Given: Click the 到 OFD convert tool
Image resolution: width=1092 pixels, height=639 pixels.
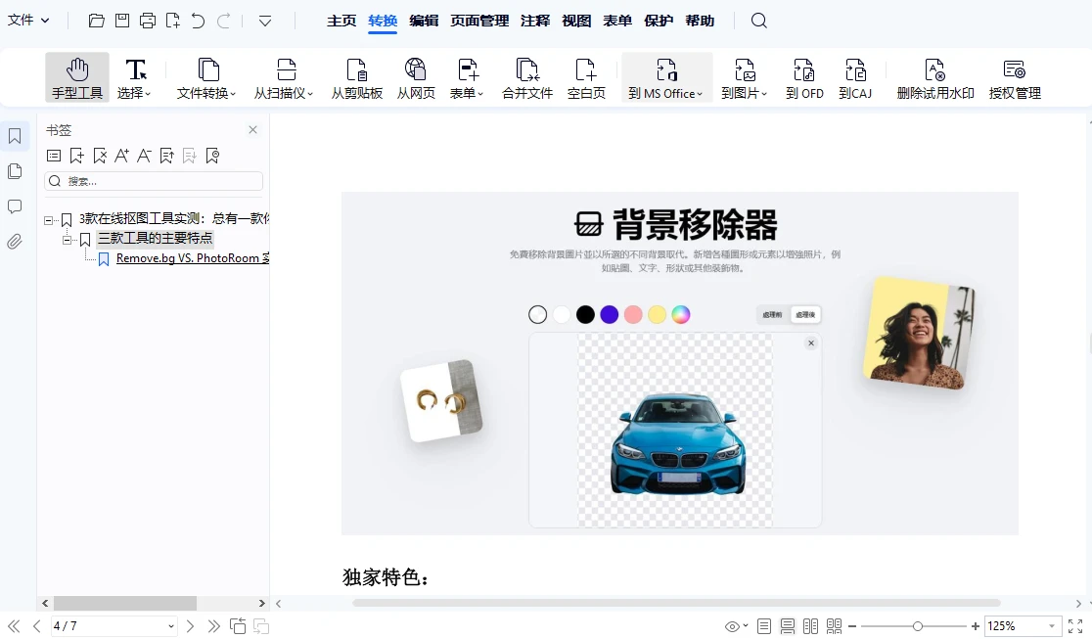Looking at the screenshot, I should tap(804, 78).
